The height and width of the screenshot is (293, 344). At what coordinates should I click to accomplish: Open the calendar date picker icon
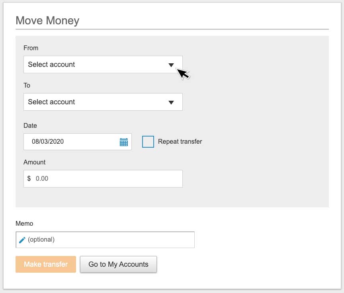123,142
